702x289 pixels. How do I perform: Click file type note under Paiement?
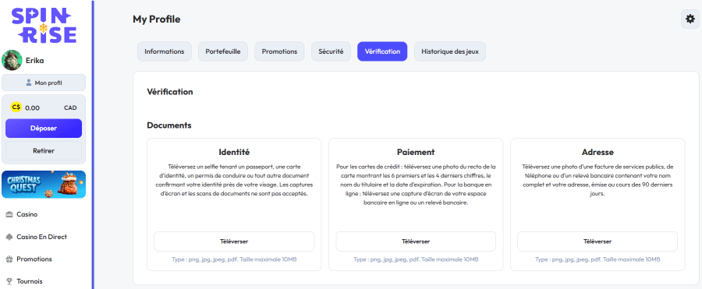416,259
